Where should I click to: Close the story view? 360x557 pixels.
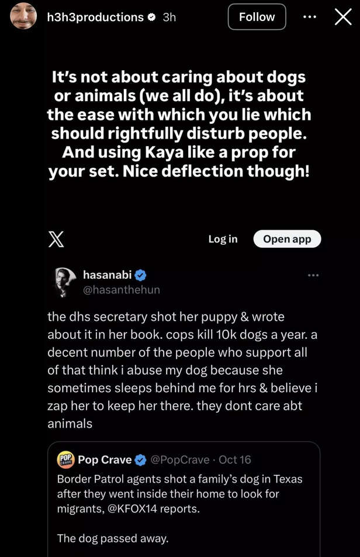342,16
